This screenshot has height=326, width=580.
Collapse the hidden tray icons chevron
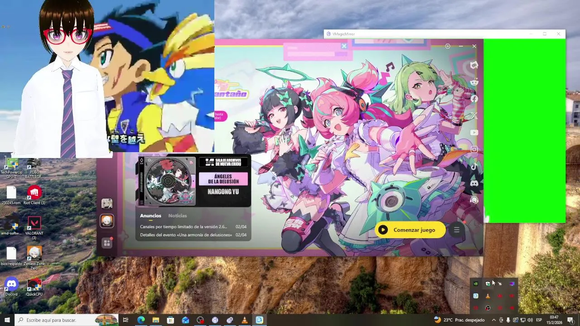click(x=493, y=320)
